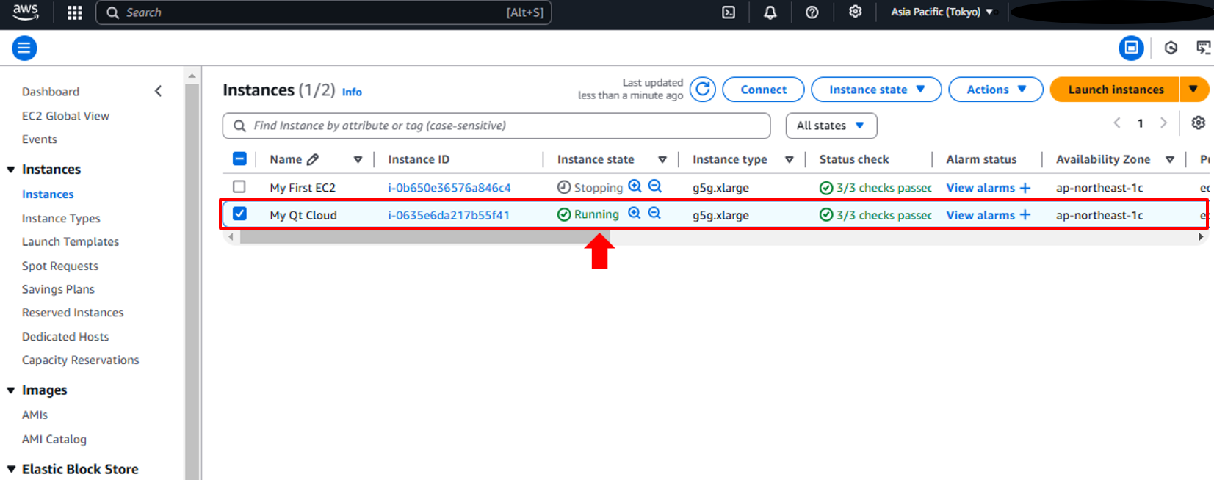Open instance ID i-0635e6da217b55f41 link

pos(448,215)
